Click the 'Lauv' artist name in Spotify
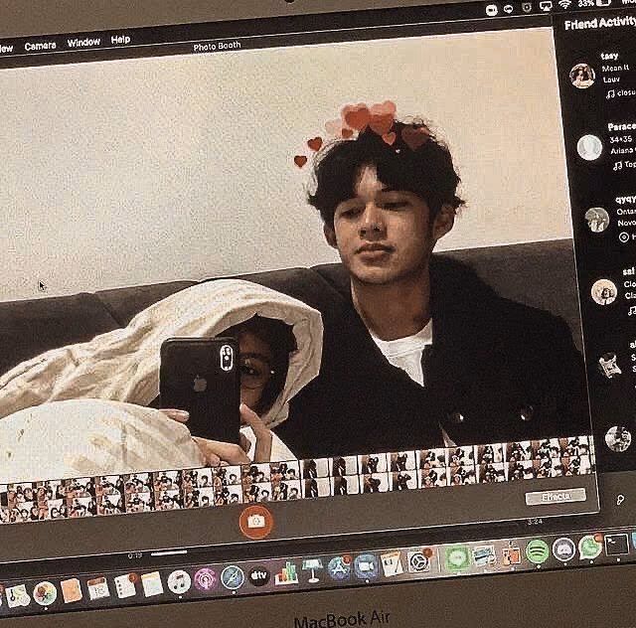 coord(611,79)
